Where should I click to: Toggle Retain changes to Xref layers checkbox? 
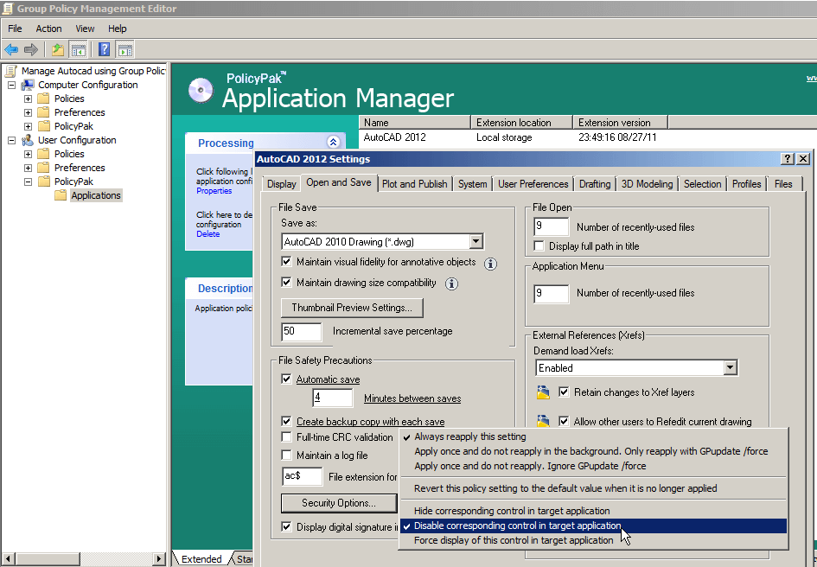[564, 392]
